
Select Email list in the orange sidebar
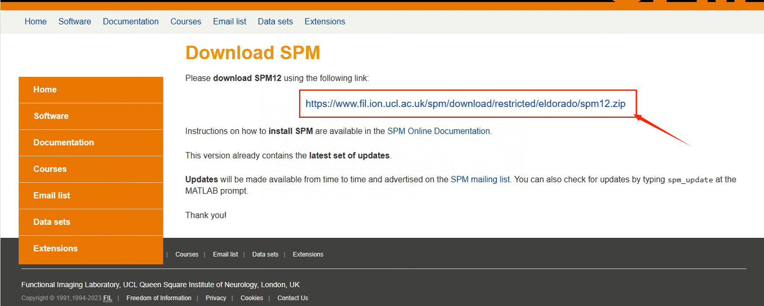(91, 196)
